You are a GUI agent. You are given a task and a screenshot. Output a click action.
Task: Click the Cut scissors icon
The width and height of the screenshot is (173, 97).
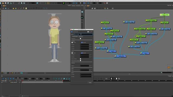click(x=19, y=3)
